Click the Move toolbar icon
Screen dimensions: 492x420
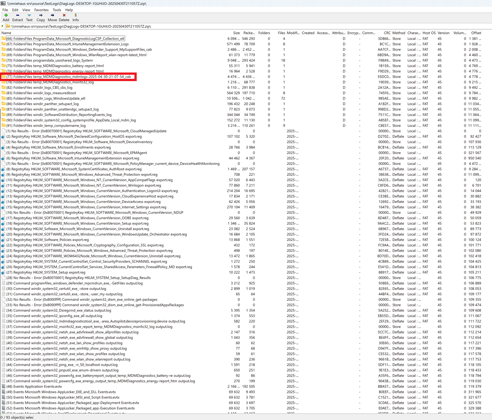point(53,17)
